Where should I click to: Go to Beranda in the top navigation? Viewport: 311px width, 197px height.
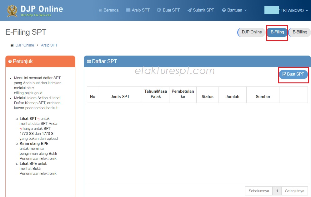(x=108, y=10)
